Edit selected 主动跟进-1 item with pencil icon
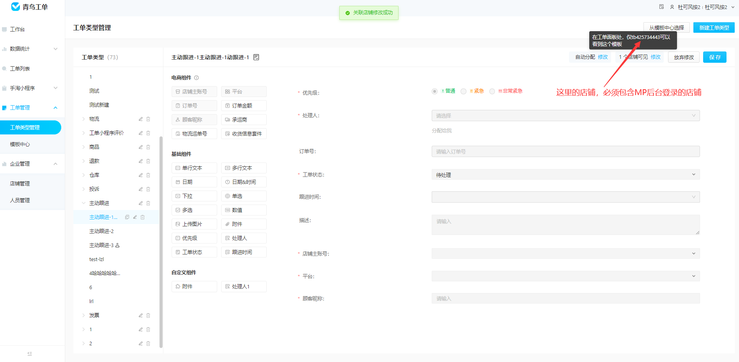 135,217
